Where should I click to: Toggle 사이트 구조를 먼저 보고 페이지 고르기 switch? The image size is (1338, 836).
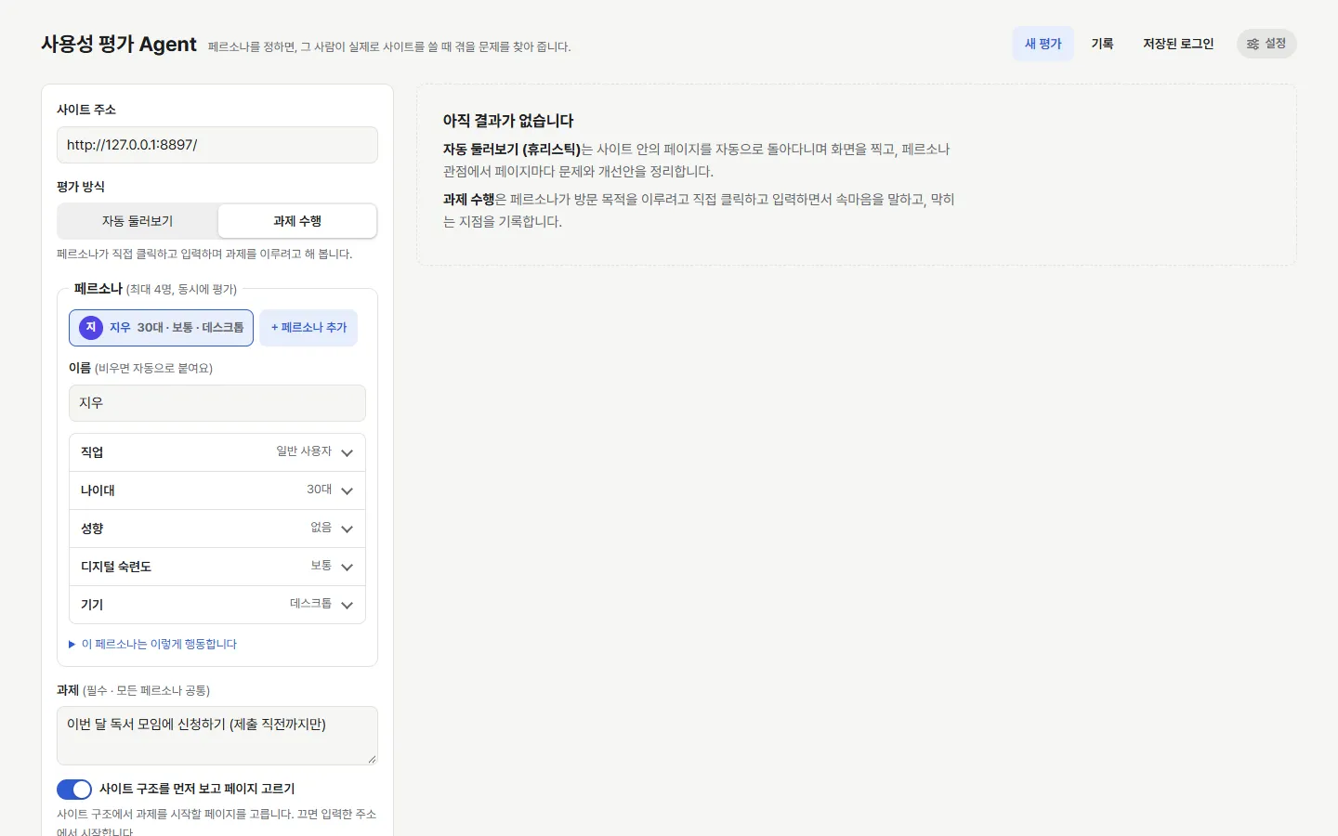pyautogui.click(x=74, y=790)
